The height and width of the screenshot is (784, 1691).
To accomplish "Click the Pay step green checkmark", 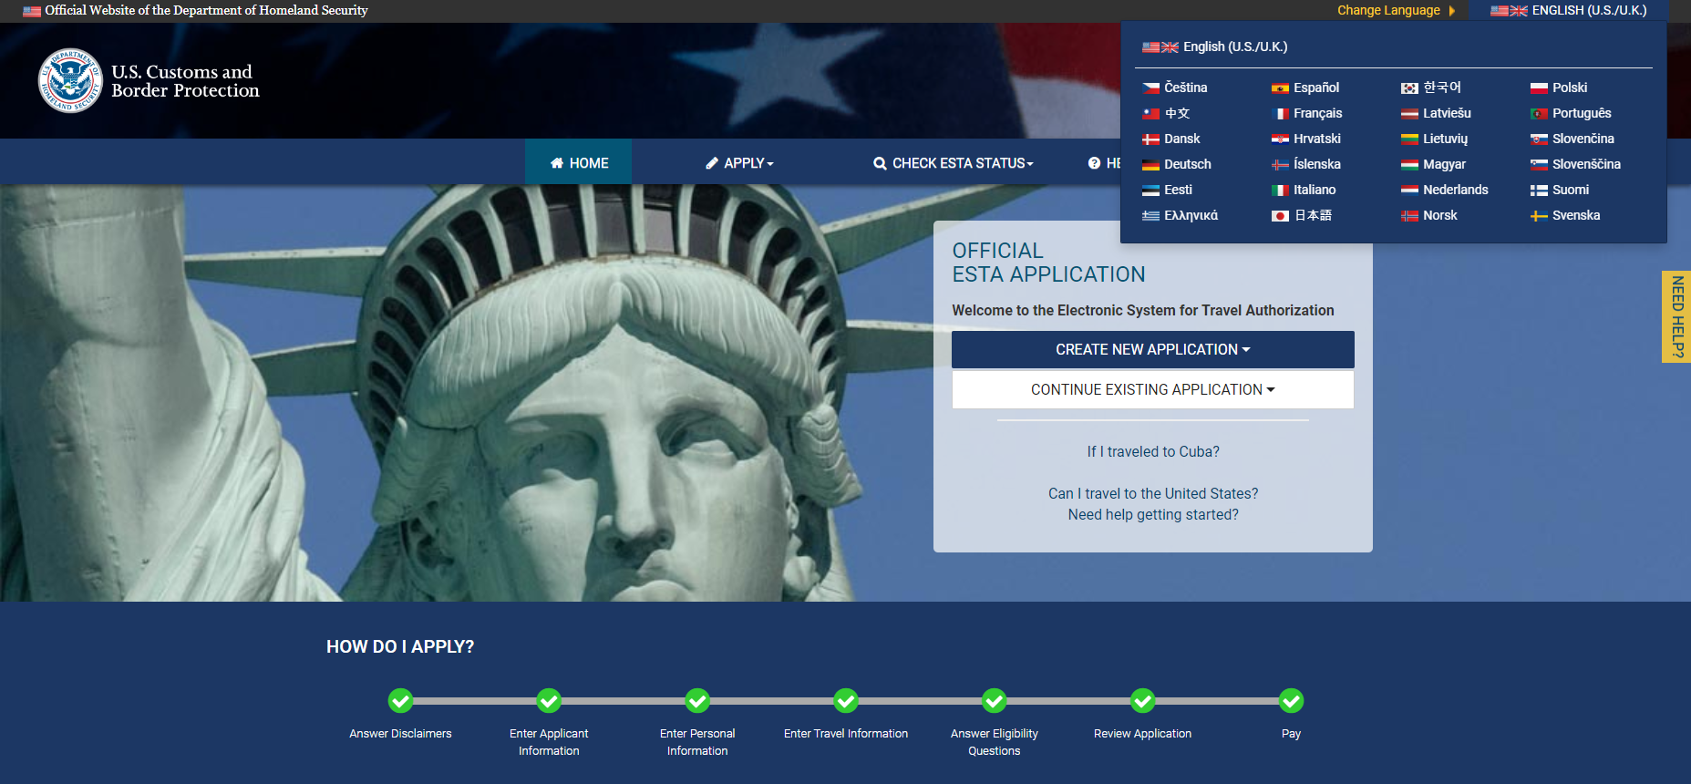I will (1291, 700).
